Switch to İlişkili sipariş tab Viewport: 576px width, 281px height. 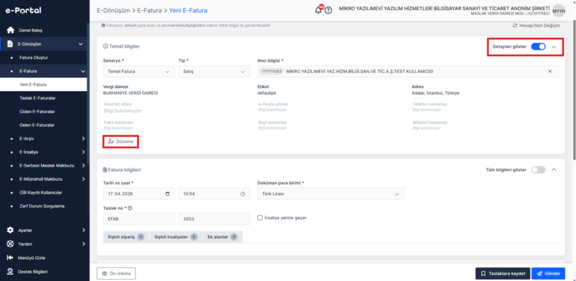(x=127, y=237)
